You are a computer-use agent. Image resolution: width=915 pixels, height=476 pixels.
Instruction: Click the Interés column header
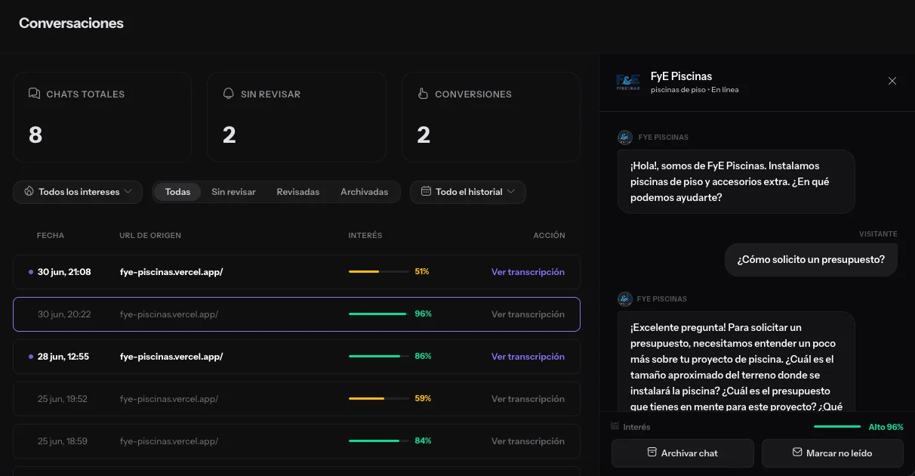[x=365, y=236]
